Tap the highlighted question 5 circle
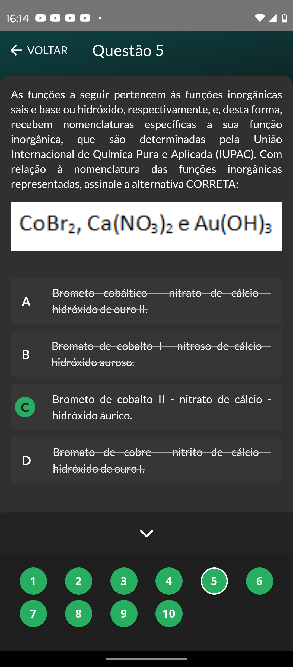The image size is (293, 667). [x=214, y=581]
